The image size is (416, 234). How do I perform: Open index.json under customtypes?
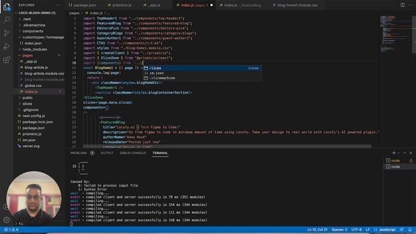(33, 44)
